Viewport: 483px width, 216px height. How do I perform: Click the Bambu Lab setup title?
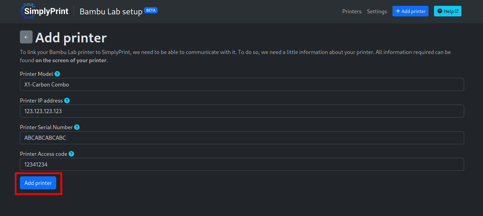click(111, 12)
